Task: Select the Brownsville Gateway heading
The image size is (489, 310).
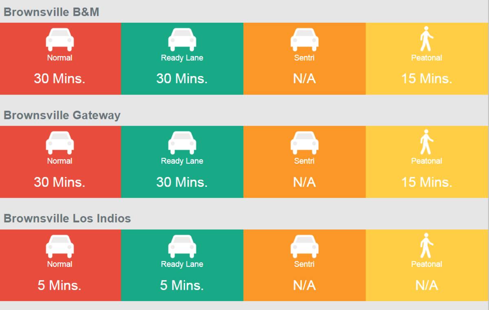Action: [62, 115]
